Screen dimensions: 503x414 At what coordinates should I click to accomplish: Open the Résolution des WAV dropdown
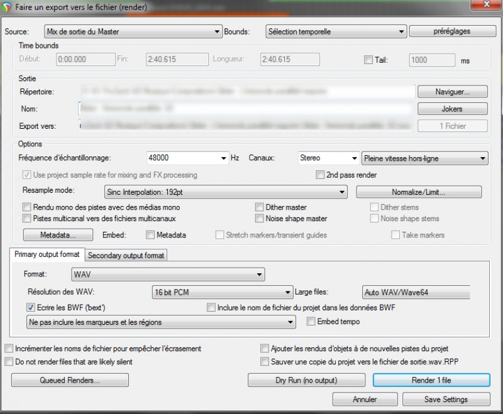coord(222,292)
